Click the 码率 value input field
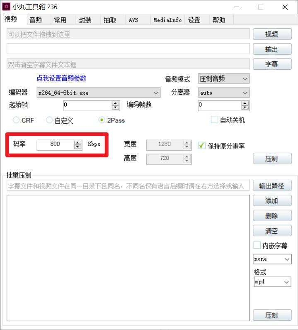 click(x=55, y=144)
